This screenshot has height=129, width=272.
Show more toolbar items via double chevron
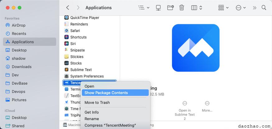point(255,8)
